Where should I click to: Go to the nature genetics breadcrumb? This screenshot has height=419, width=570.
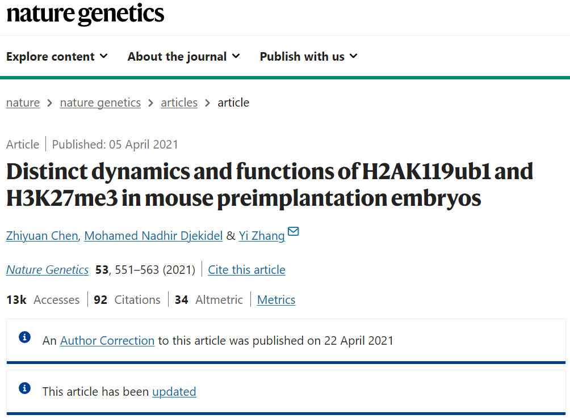[100, 103]
